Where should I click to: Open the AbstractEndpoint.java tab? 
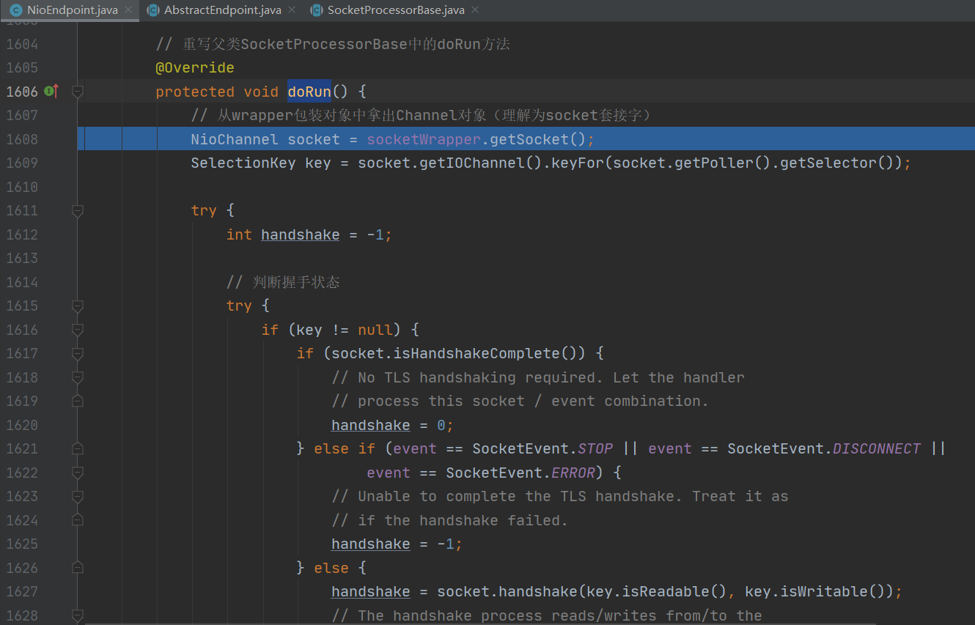(222, 10)
